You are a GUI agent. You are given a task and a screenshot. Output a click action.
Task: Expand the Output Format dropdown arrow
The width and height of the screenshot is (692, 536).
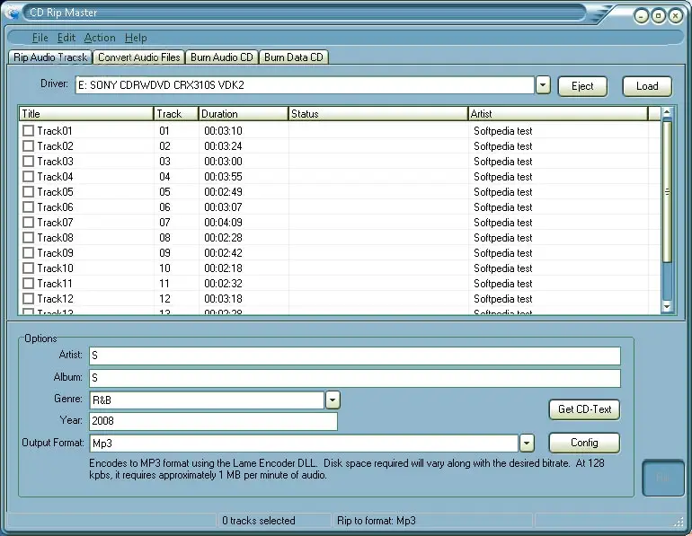[x=527, y=444]
